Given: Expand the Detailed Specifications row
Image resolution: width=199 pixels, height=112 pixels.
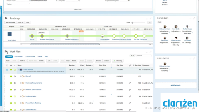Looking at the screenshot, I should coord(21,89).
